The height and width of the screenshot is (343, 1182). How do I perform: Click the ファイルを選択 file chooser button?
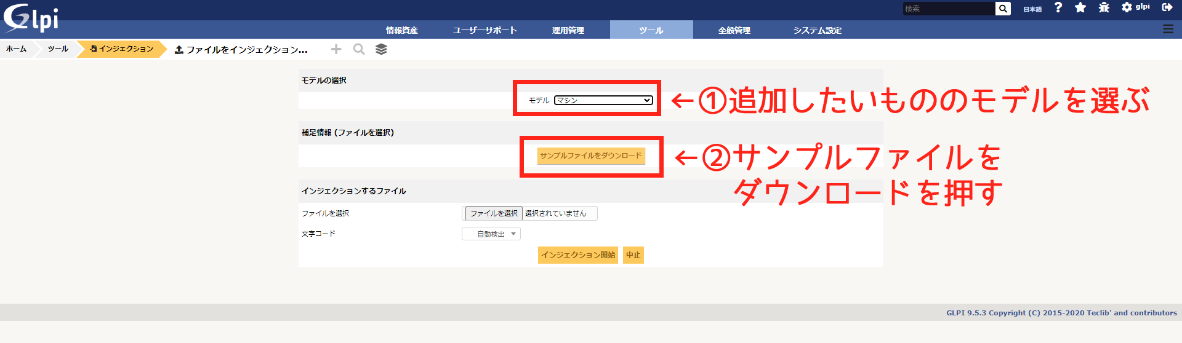[494, 213]
